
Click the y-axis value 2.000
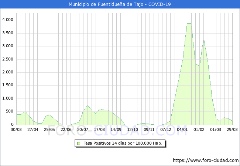pyautogui.click(x=8, y=72)
